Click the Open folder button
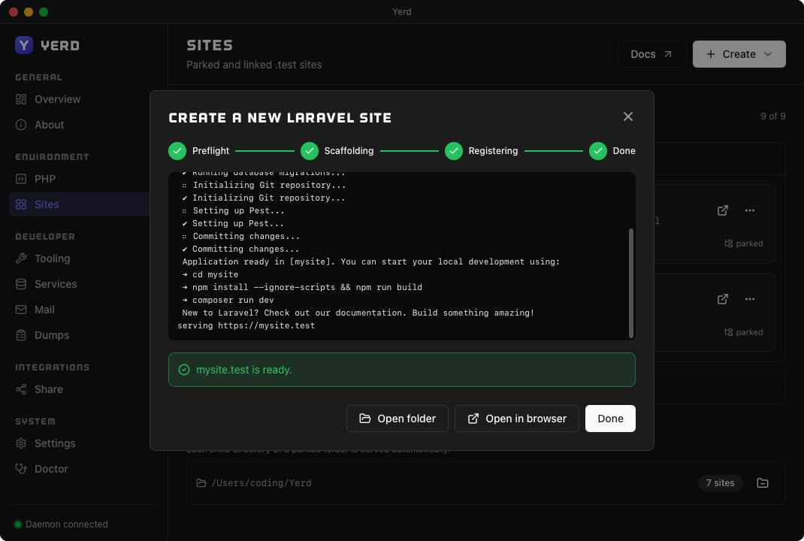 [397, 419]
